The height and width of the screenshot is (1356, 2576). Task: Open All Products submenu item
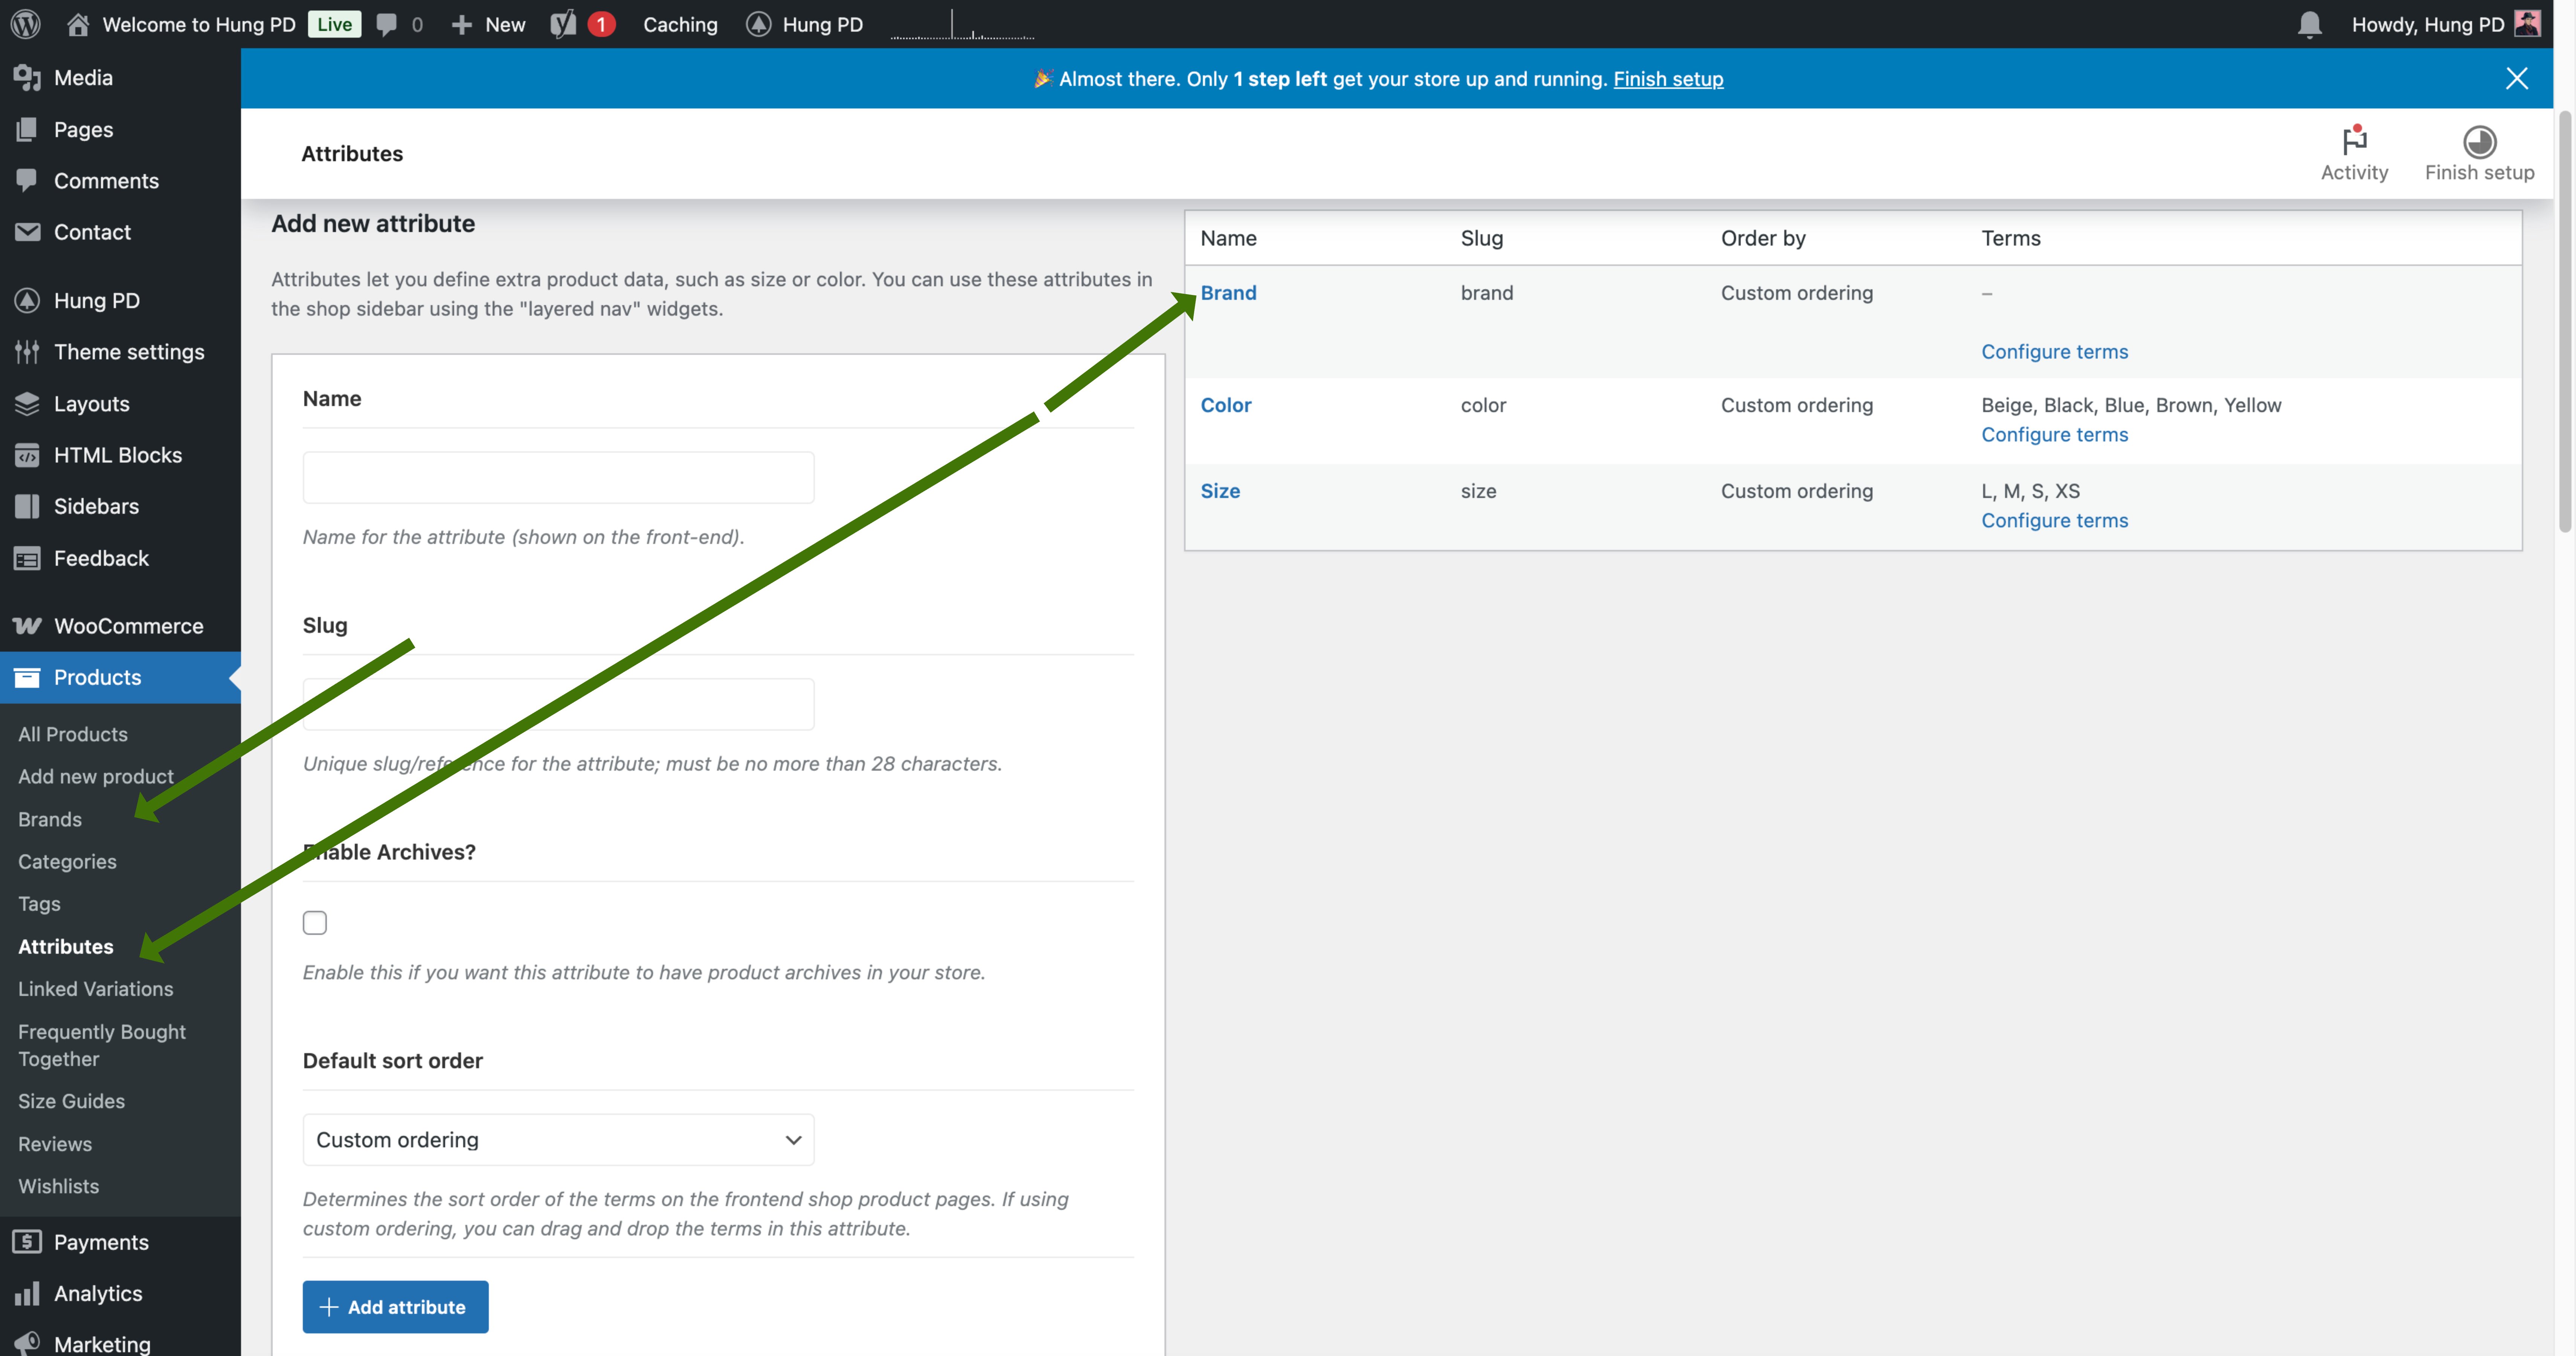[73, 734]
